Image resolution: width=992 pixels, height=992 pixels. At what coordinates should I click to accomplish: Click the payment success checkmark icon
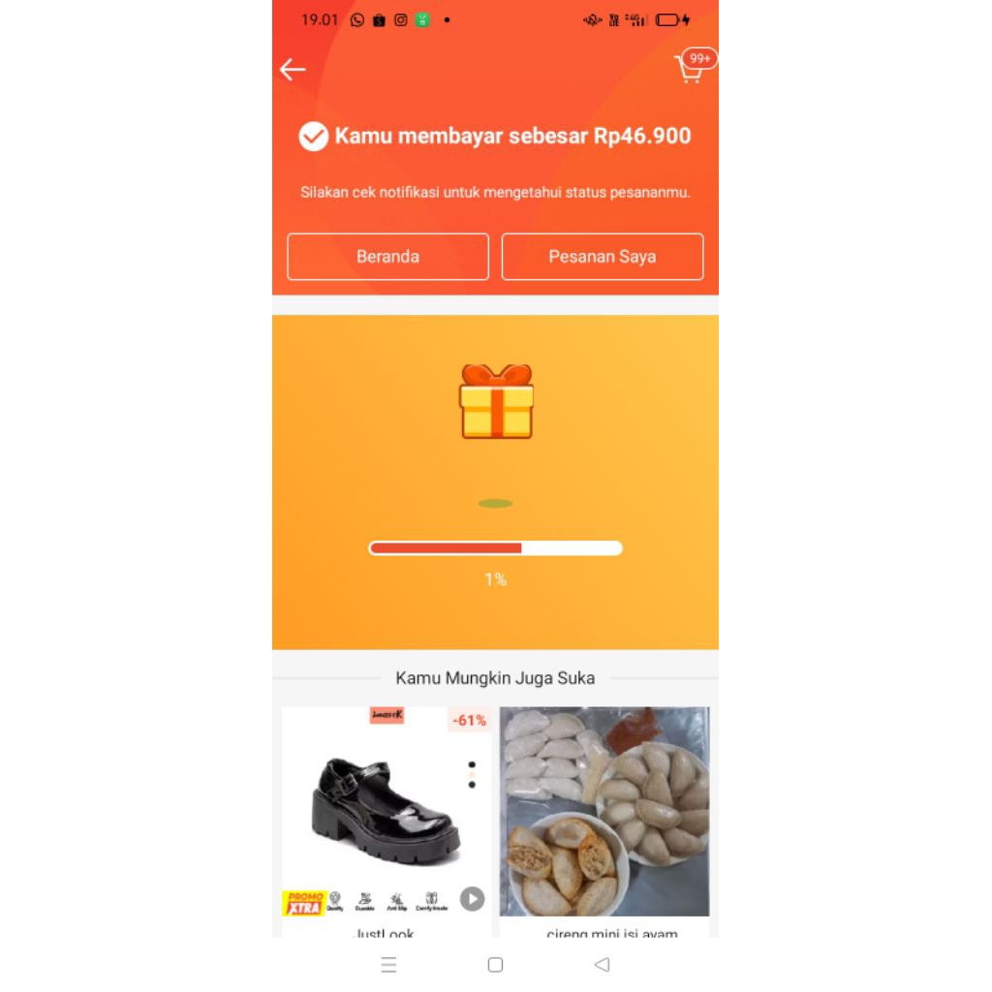313,136
